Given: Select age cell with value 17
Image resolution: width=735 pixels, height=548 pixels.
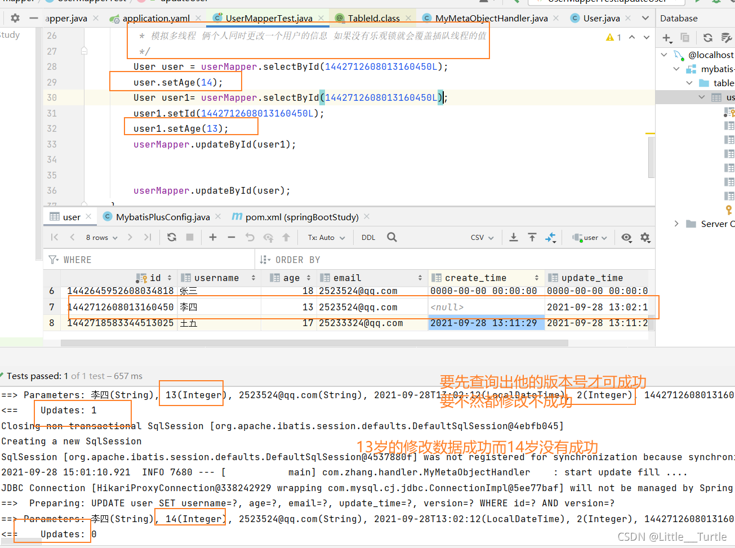Looking at the screenshot, I should [288, 323].
